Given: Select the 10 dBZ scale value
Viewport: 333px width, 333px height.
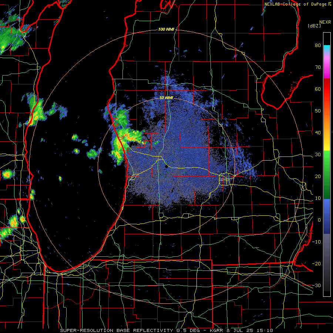Looking at the screenshot, I should (x=318, y=198).
